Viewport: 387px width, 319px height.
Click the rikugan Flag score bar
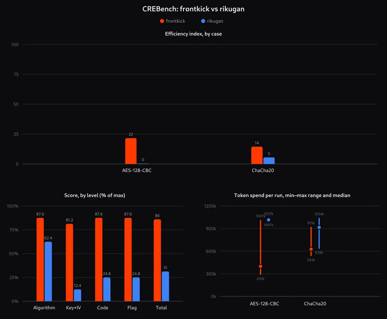pos(136,290)
